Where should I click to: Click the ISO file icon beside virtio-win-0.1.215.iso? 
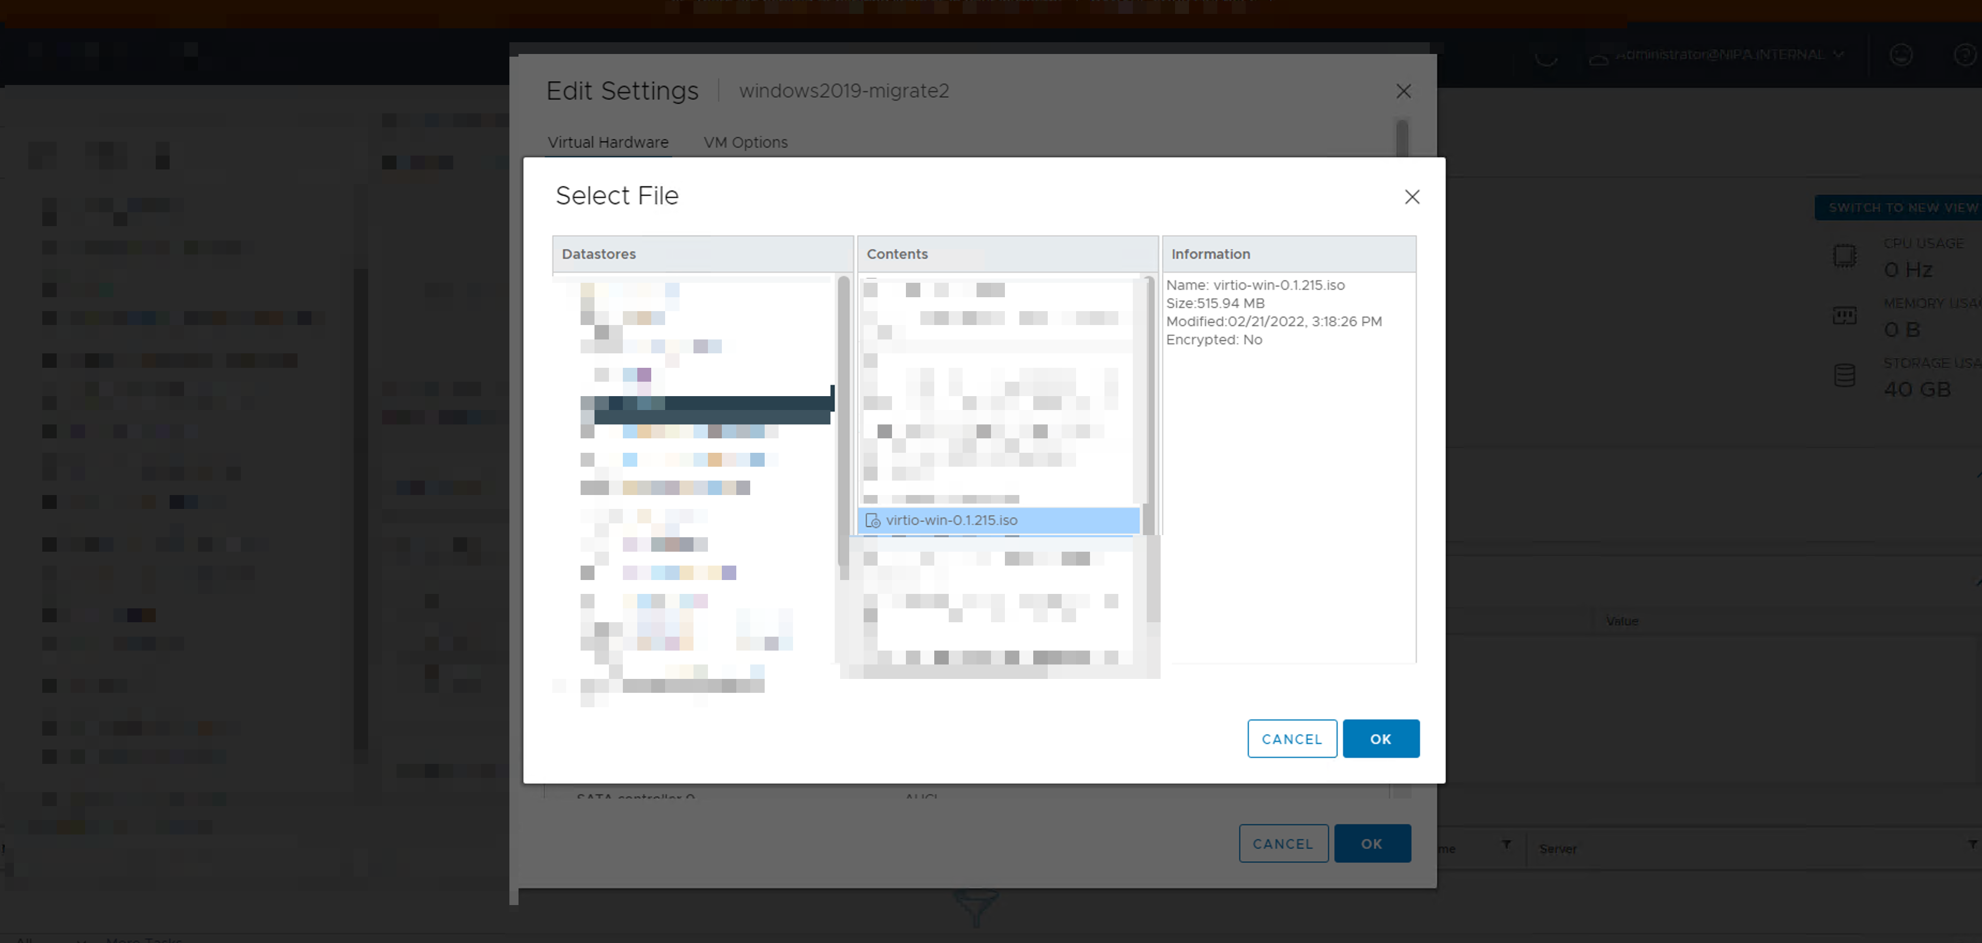pyautogui.click(x=873, y=521)
